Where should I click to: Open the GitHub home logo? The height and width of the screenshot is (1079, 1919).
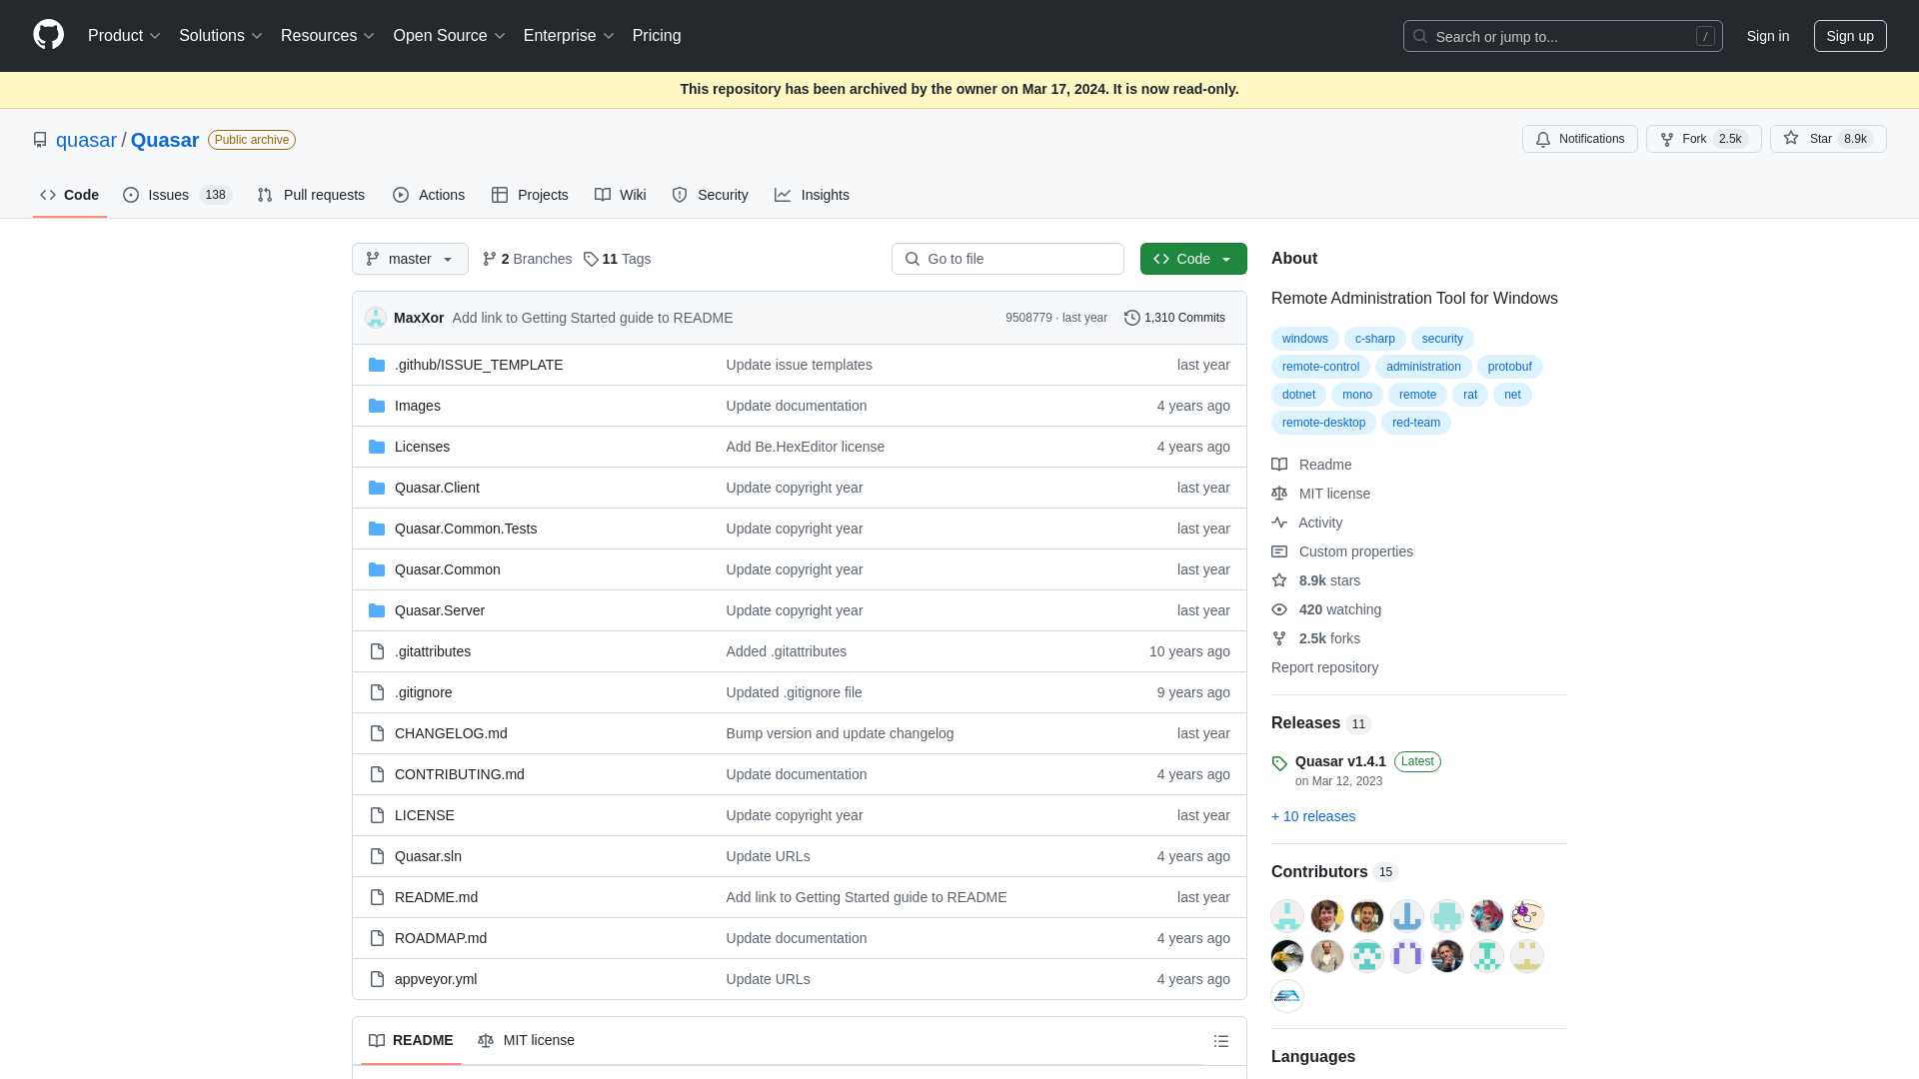click(48, 35)
